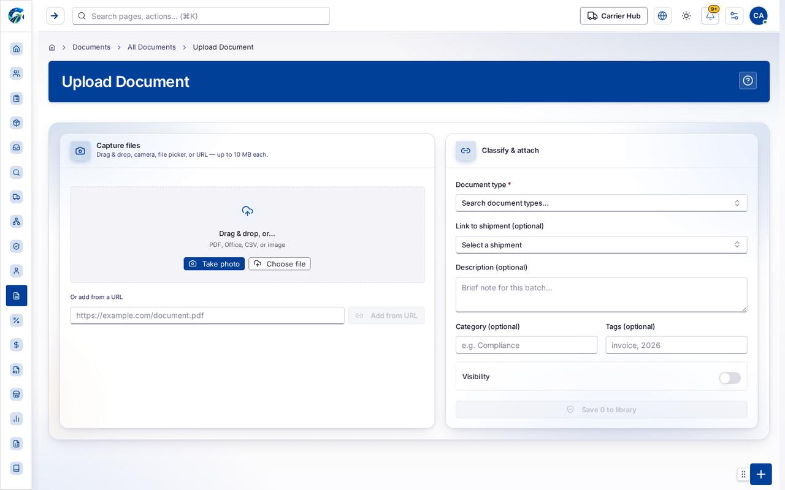Open the book icon in sidebar

coord(17,468)
